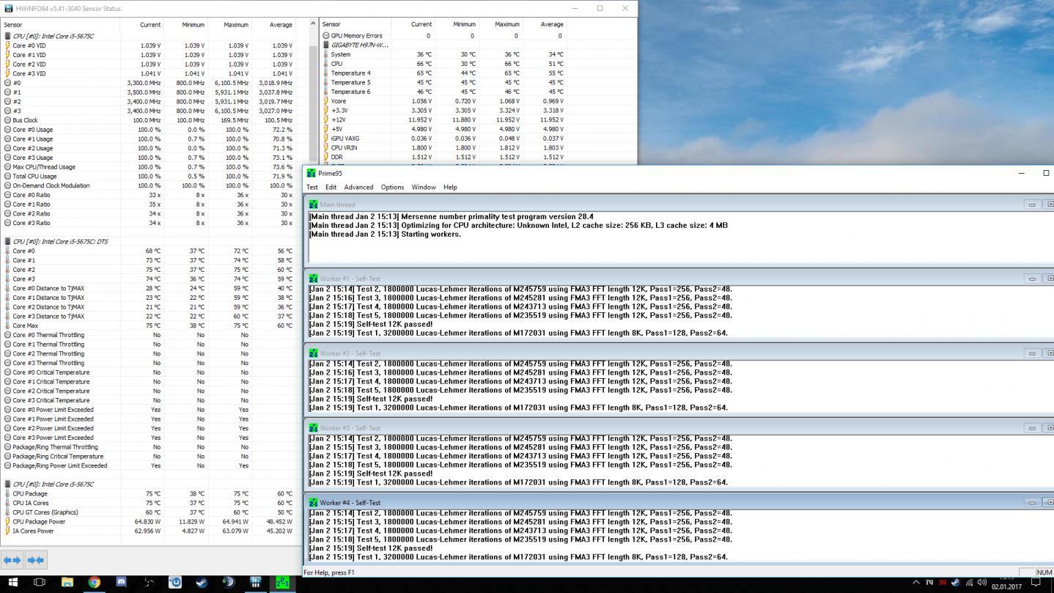Viewport: 1054px width, 593px height.
Task: Open Uplay from the taskbar
Action: pyautogui.click(x=175, y=583)
